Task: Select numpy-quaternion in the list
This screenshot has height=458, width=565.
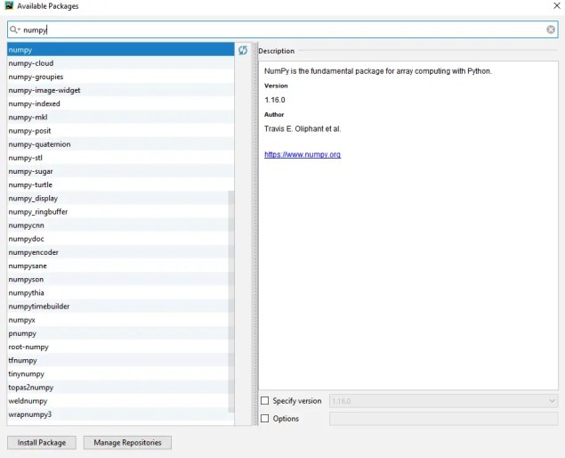Action: (39, 144)
